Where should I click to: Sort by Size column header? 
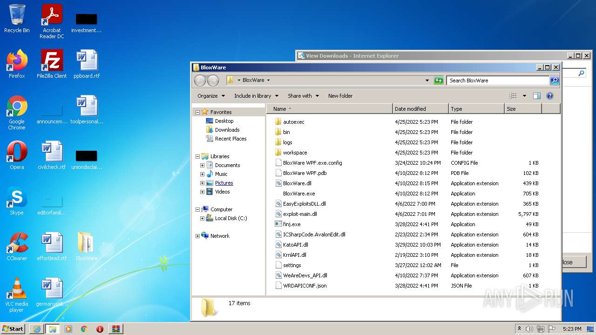523,109
